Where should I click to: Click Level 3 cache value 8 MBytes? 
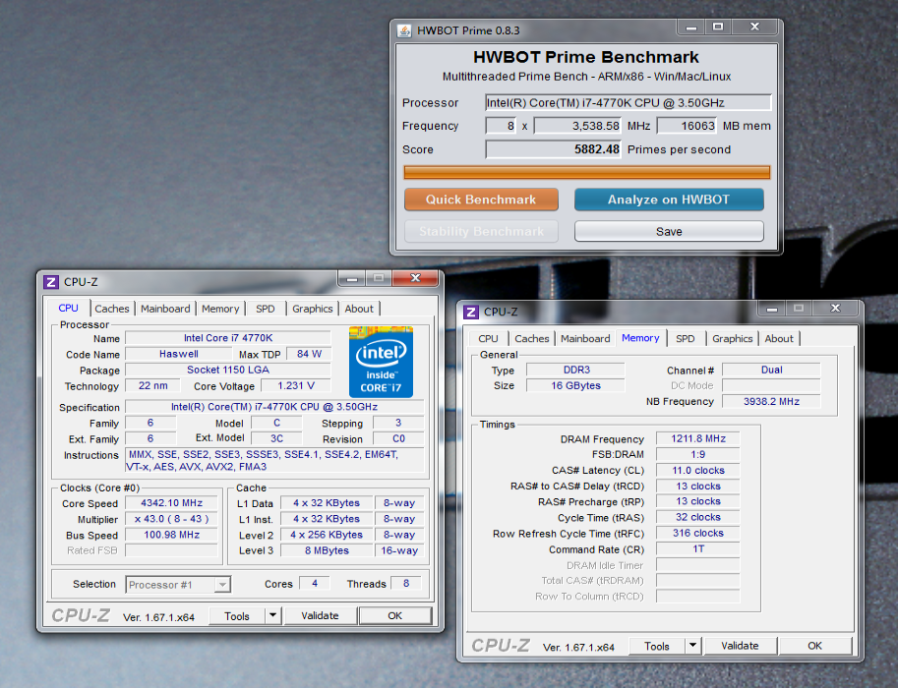(x=327, y=550)
